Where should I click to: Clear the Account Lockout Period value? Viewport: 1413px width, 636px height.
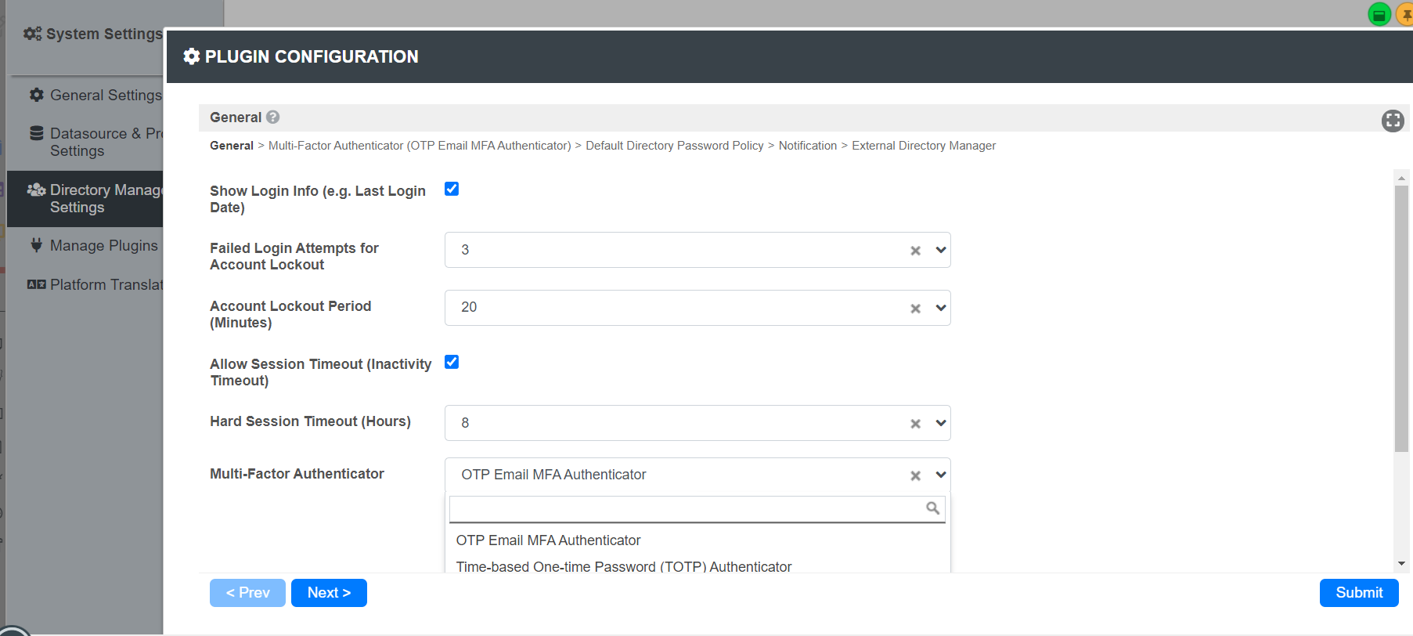pyautogui.click(x=915, y=309)
